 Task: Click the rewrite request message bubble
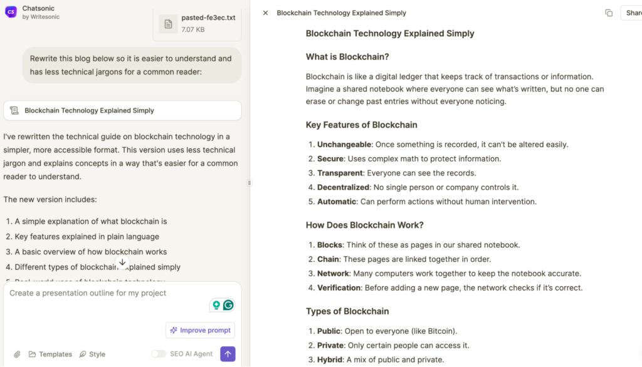pyautogui.click(x=132, y=65)
